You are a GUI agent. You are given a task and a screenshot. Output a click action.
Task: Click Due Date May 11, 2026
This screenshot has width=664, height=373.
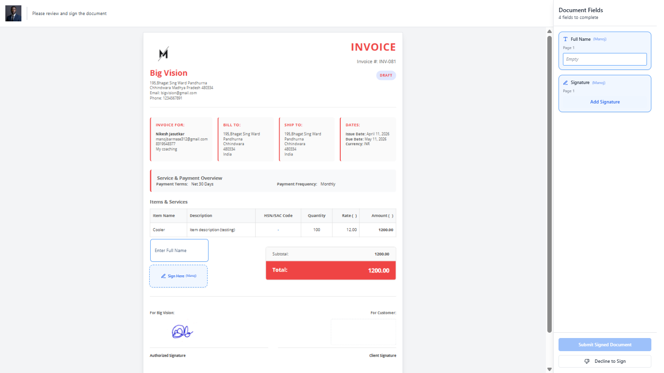click(366, 139)
